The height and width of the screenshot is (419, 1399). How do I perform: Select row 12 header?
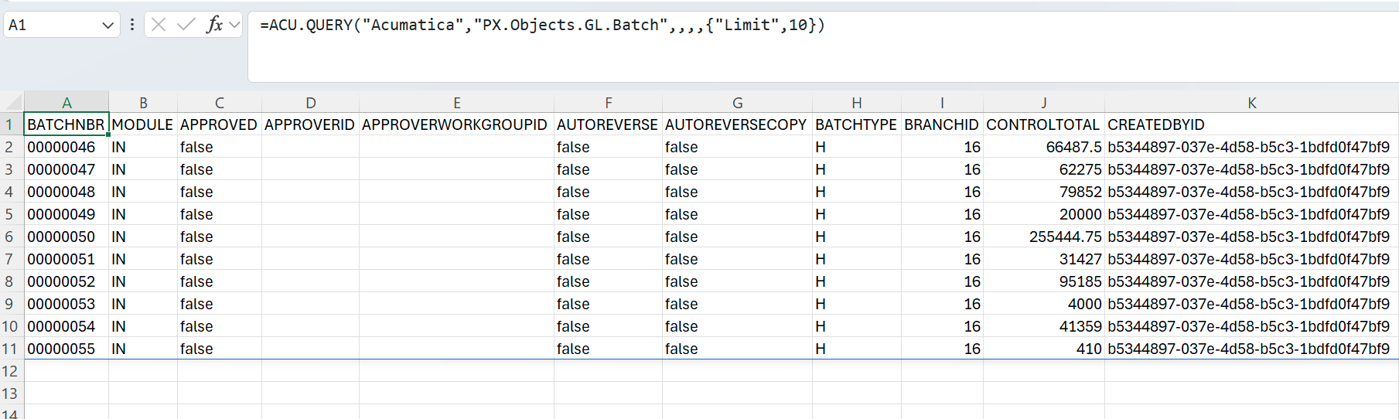pos(10,371)
